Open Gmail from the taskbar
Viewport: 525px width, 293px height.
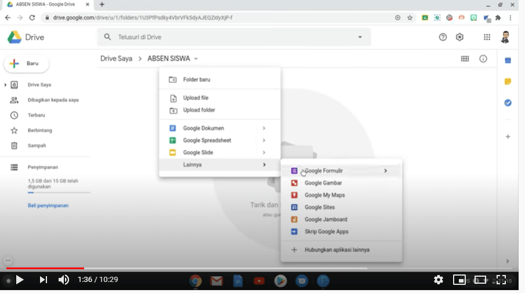tap(216, 281)
